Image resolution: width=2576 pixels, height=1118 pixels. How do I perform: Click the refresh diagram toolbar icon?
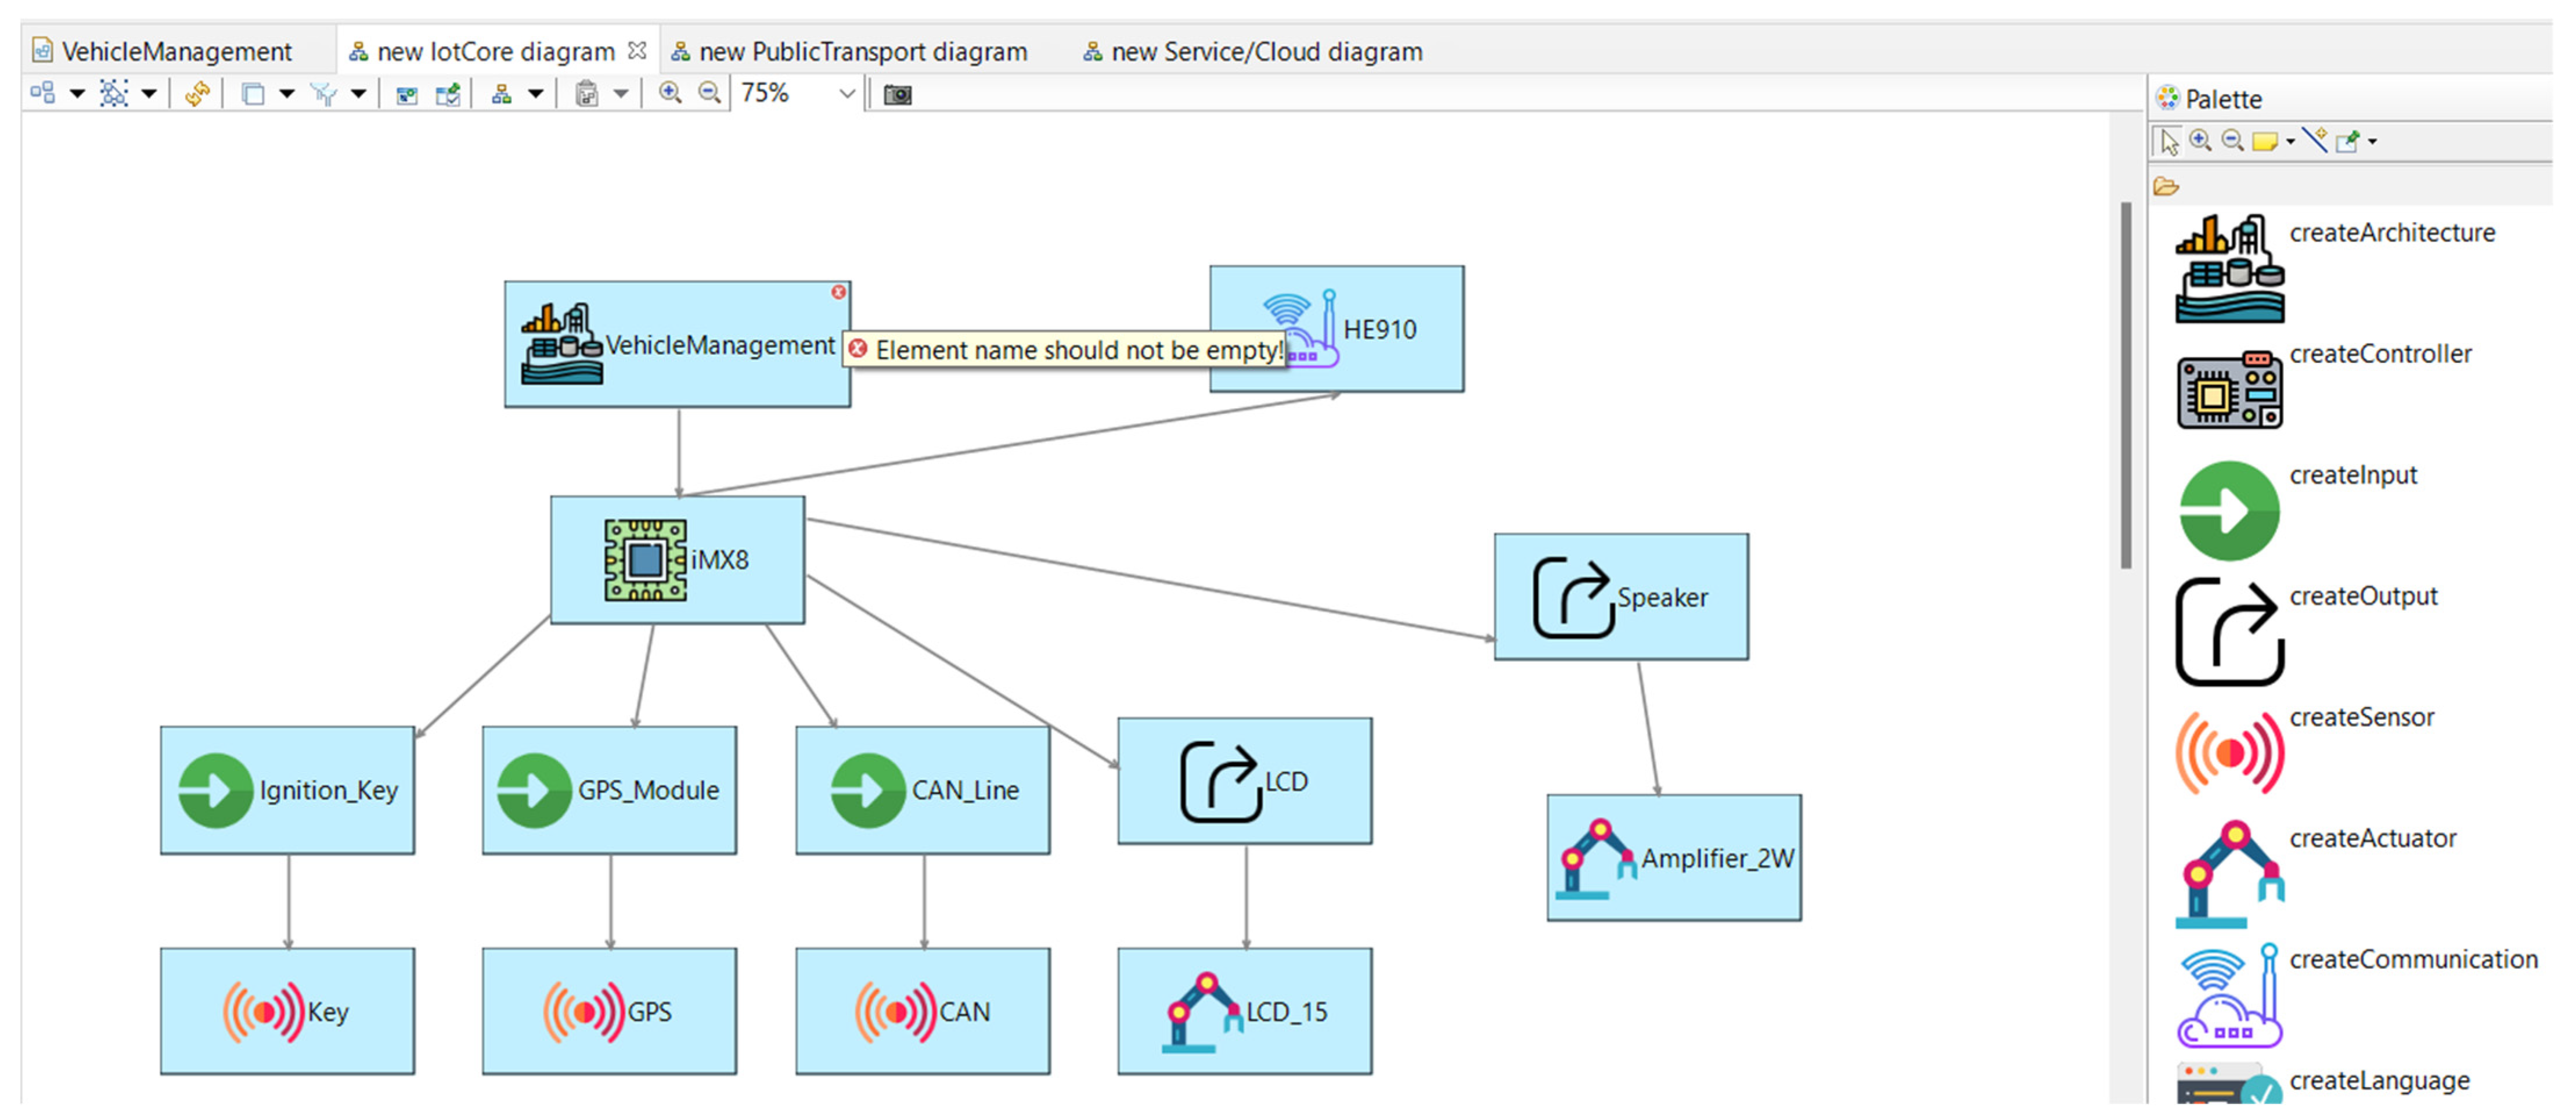(197, 94)
